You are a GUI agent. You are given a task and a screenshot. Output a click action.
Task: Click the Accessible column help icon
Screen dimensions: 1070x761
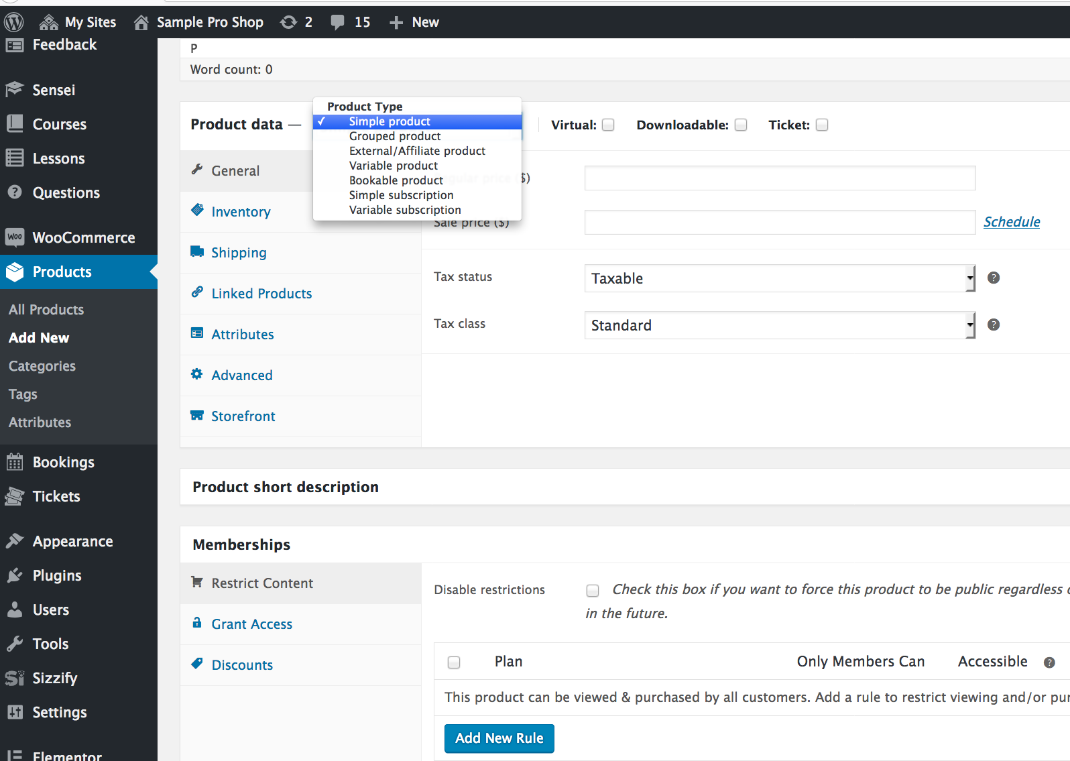click(x=1049, y=662)
